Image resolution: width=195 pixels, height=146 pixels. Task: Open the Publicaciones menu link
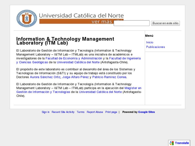(x=156, y=47)
